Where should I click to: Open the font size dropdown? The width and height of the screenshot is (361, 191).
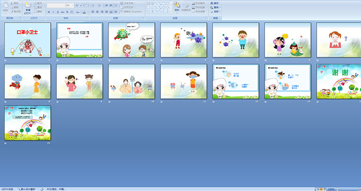click(70, 5)
